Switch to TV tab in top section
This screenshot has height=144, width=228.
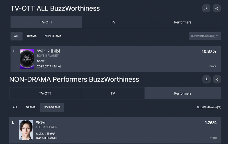(113, 22)
